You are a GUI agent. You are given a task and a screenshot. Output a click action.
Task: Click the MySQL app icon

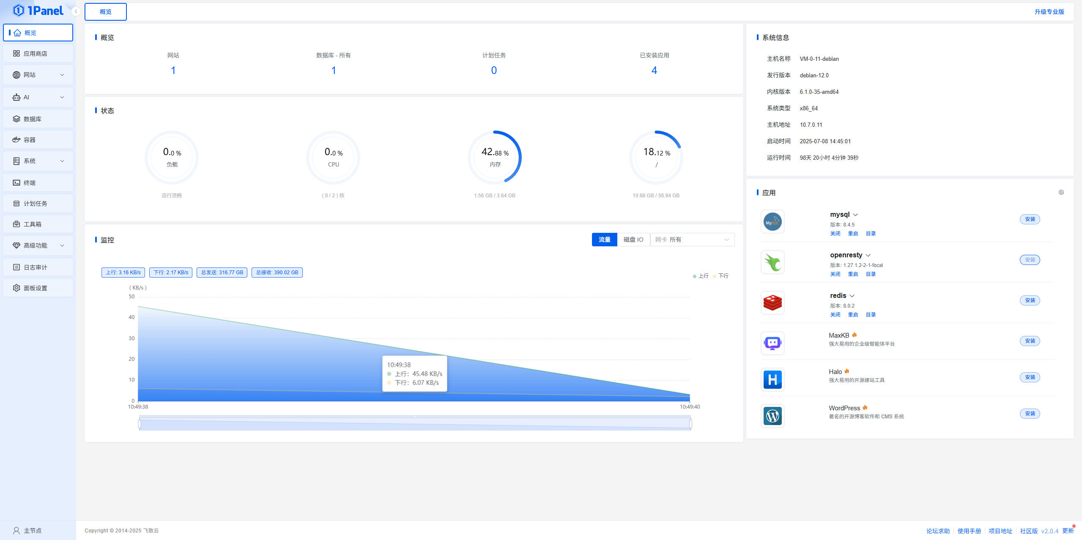(x=772, y=222)
